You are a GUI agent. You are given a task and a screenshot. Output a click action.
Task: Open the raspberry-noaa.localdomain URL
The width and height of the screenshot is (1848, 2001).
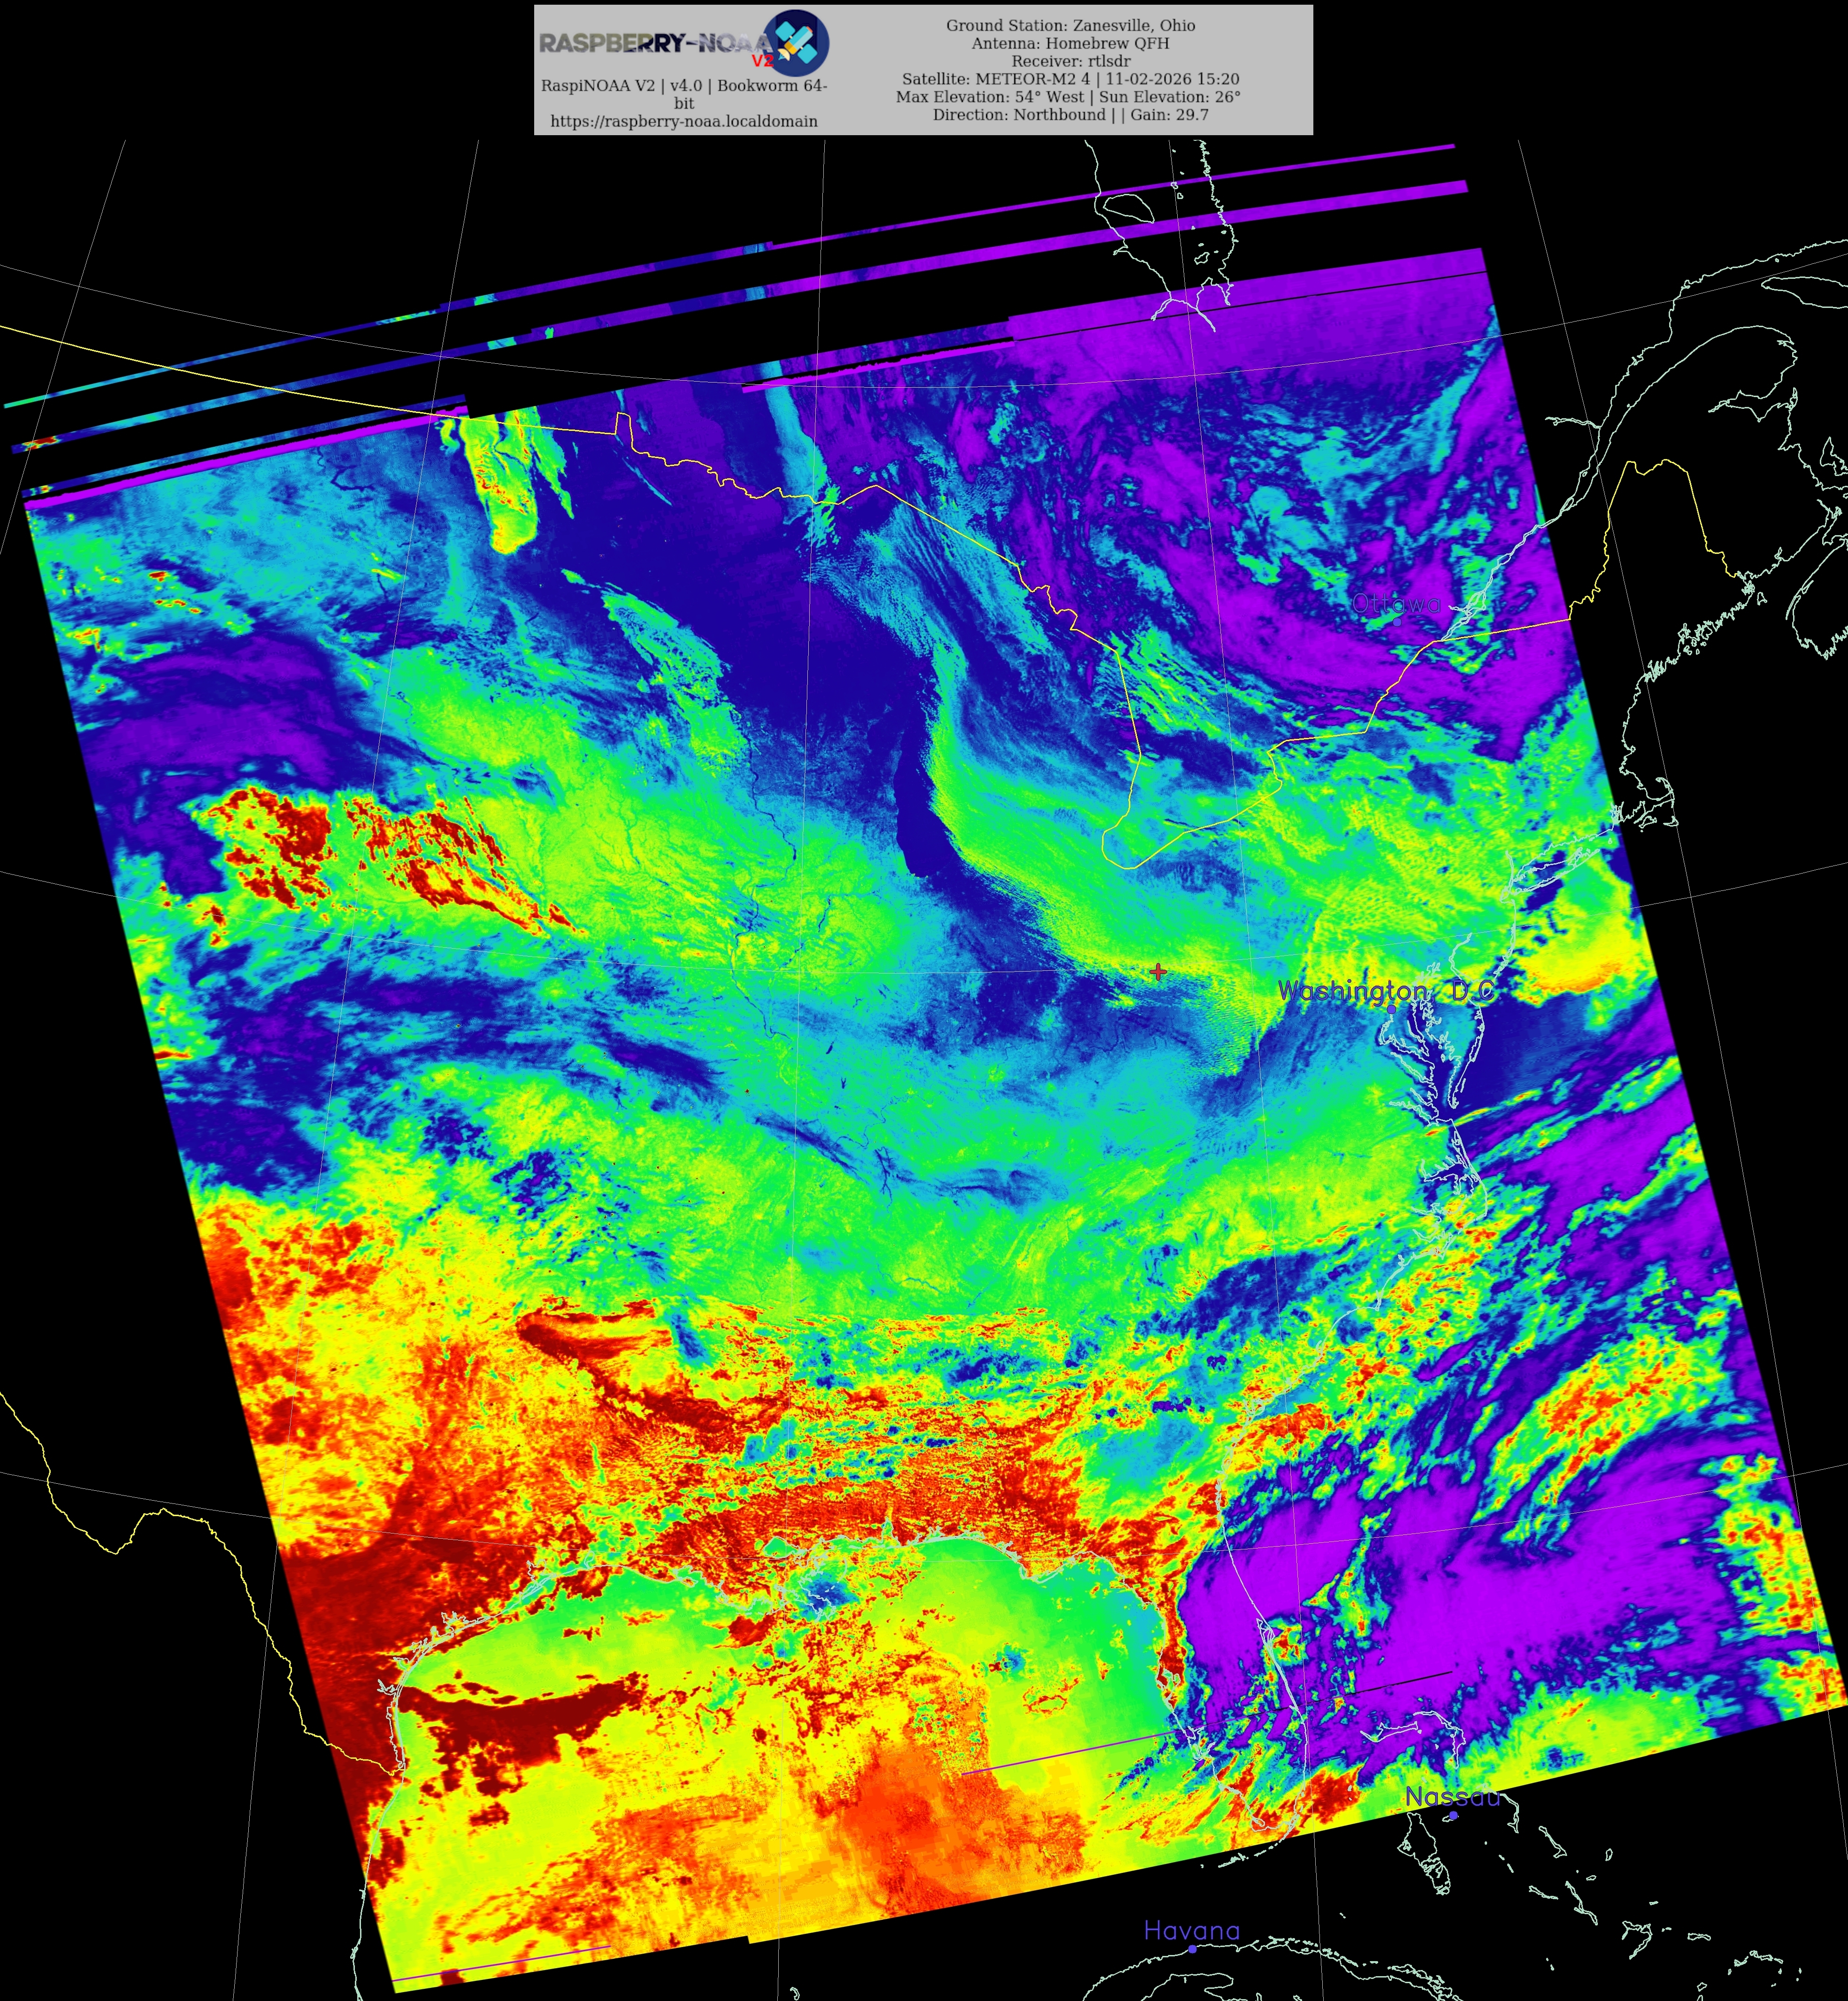684,121
